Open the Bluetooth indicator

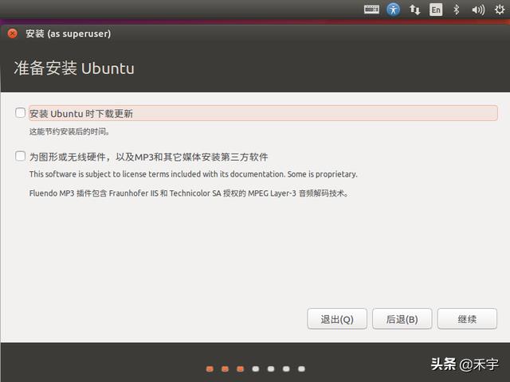point(457,10)
